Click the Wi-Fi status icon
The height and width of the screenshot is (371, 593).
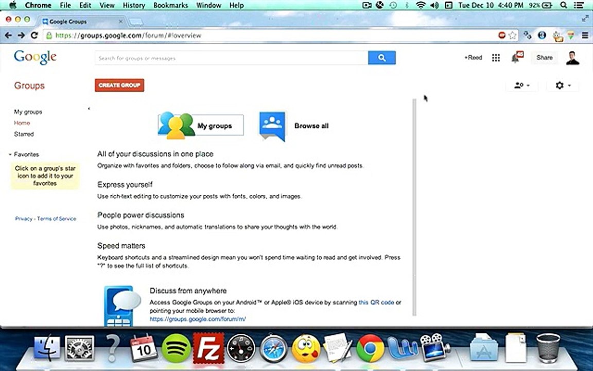tap(421, 5)
